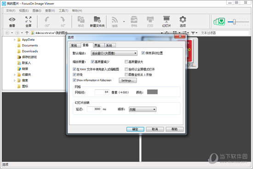The height and width of the screenshot is (169, 253).
Task: Rotate image -90° counterclockwise icon
Action: click(47, 20)
